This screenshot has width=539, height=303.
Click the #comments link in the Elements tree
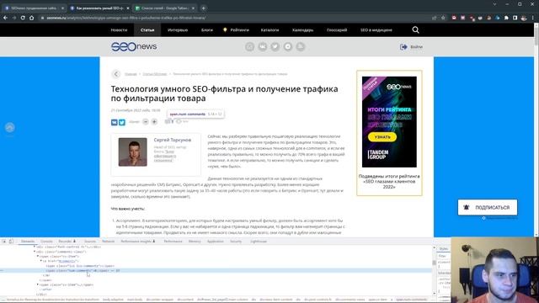pos(67,261)
